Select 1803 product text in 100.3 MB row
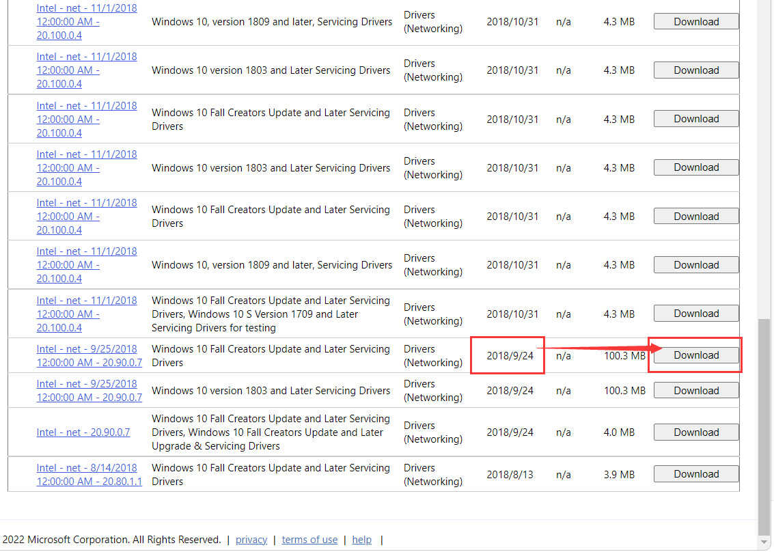774x552 pixels. pyautogui.click(x=271, y=391)
